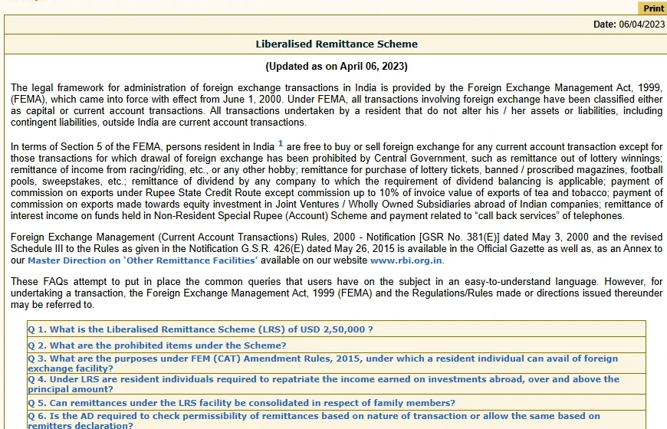Open Q 1 about LRS of USD 2,50,000
Viewport: 667px width, 429px height.
pyautogui.click(x=200, y=329)
